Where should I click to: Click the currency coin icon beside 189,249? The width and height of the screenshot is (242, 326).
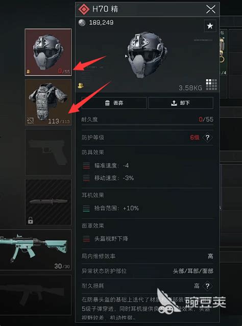[x=82, y=22]
